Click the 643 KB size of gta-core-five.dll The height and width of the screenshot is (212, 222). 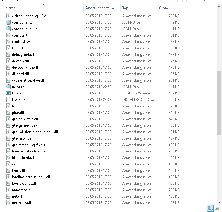pos(174,119)
